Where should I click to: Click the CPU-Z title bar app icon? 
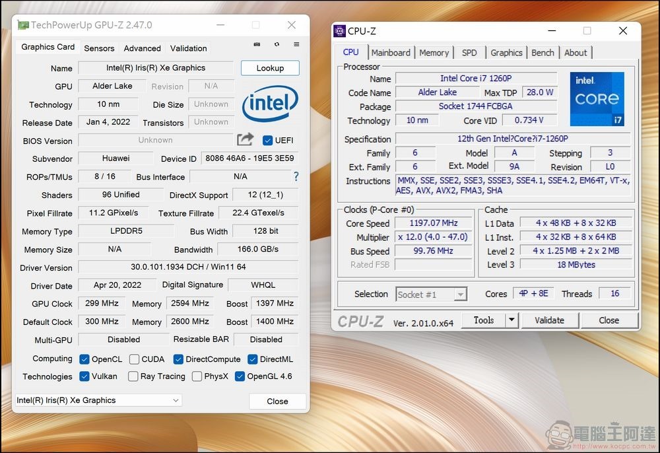tap(339, 31)
